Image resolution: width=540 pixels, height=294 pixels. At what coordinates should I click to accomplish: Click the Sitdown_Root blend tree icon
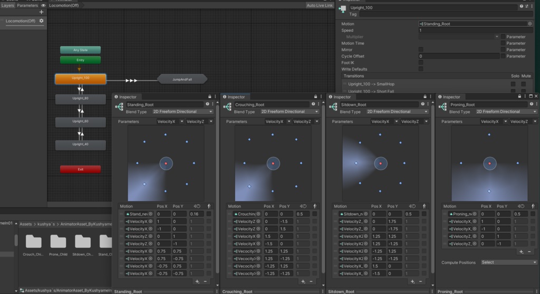click(333, 107)
